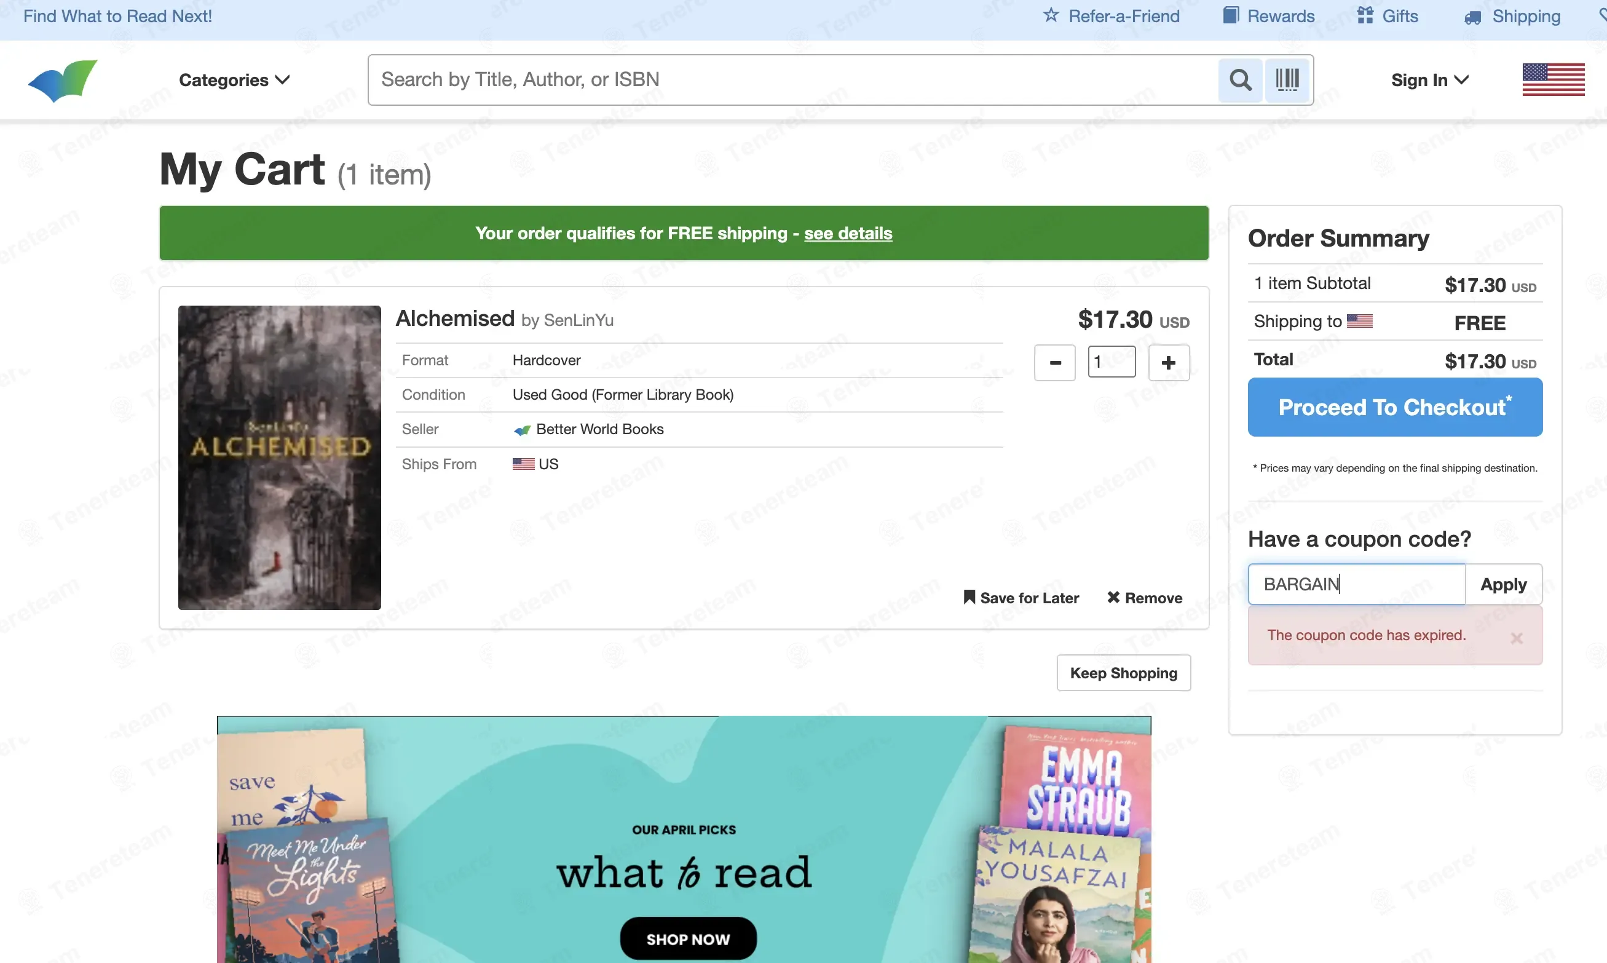Click the Shipping truck icon
Viewport: 1607px width, 963px height.
click(1473, 17)
